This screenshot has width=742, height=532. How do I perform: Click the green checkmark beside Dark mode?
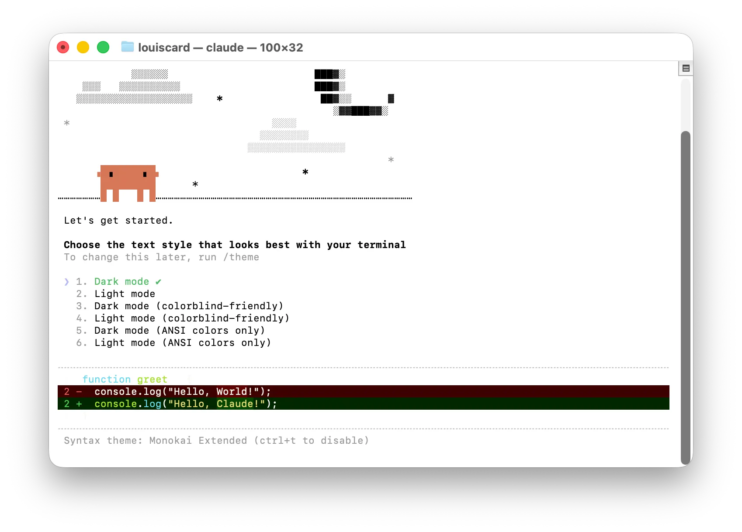[x=158, y=282]
